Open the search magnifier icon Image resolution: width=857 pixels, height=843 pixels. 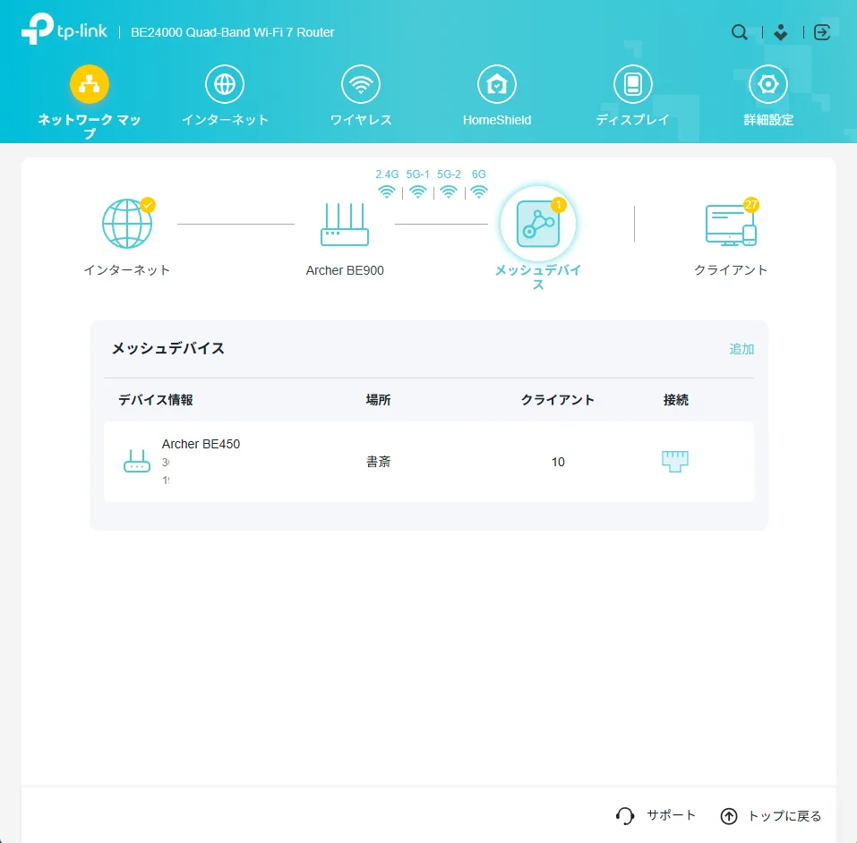(739, 32)
